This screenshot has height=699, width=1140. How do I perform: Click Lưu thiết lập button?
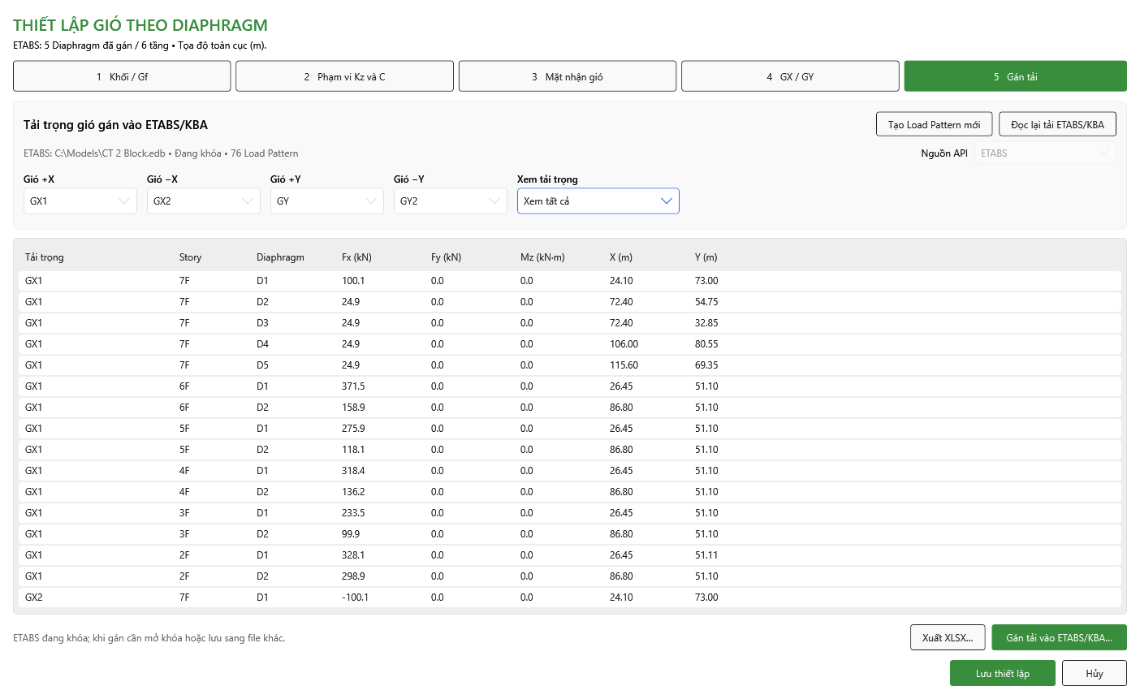[1003, 673]
